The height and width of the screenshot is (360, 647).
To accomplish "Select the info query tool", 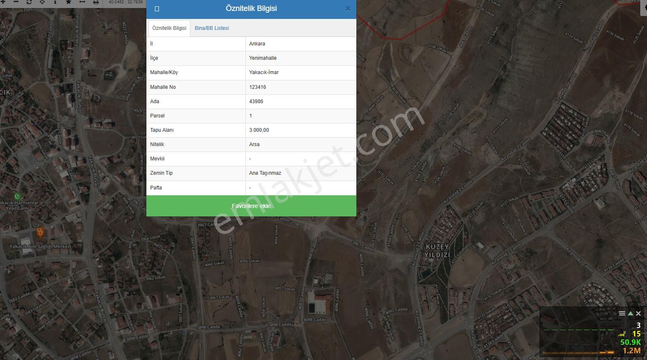I will (x=55, y=2).
